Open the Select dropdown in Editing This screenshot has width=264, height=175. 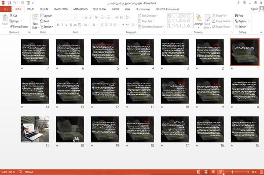click(241, 27)
